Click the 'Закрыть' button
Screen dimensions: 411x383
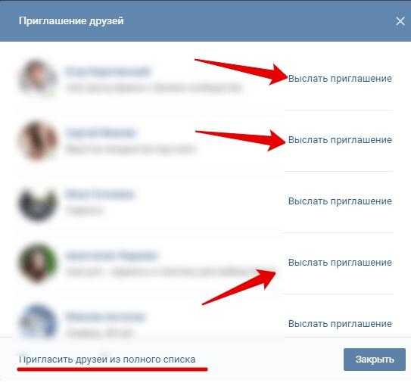pos(375,360)
